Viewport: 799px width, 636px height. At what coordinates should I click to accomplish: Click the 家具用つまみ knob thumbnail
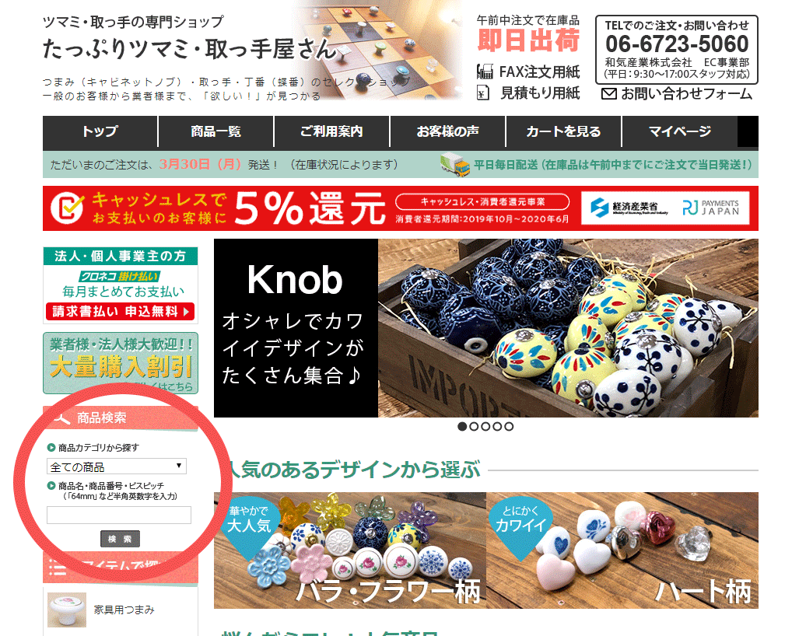tap(67, 610)
